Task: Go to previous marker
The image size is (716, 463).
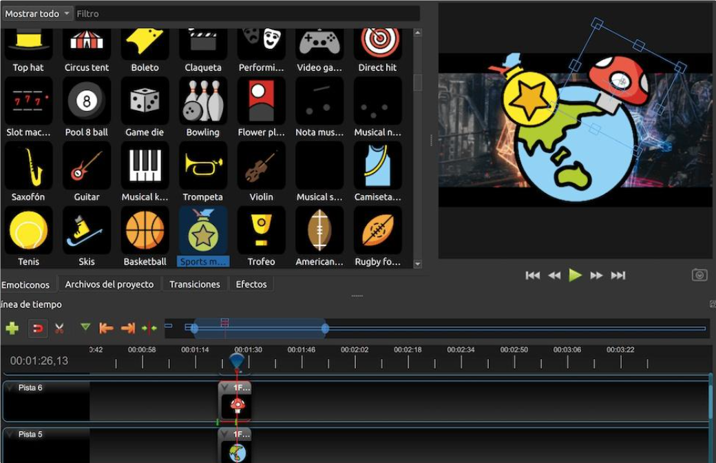Action: point(106,328)
